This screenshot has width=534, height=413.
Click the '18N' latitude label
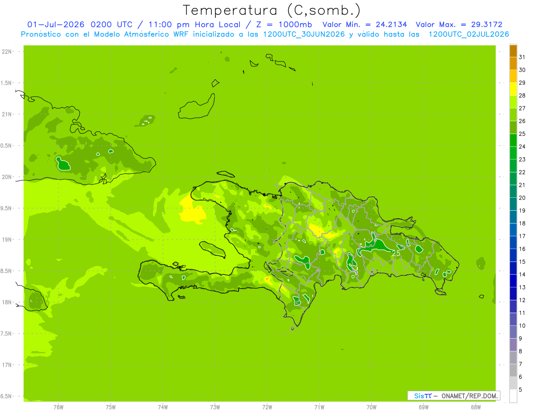7,302
